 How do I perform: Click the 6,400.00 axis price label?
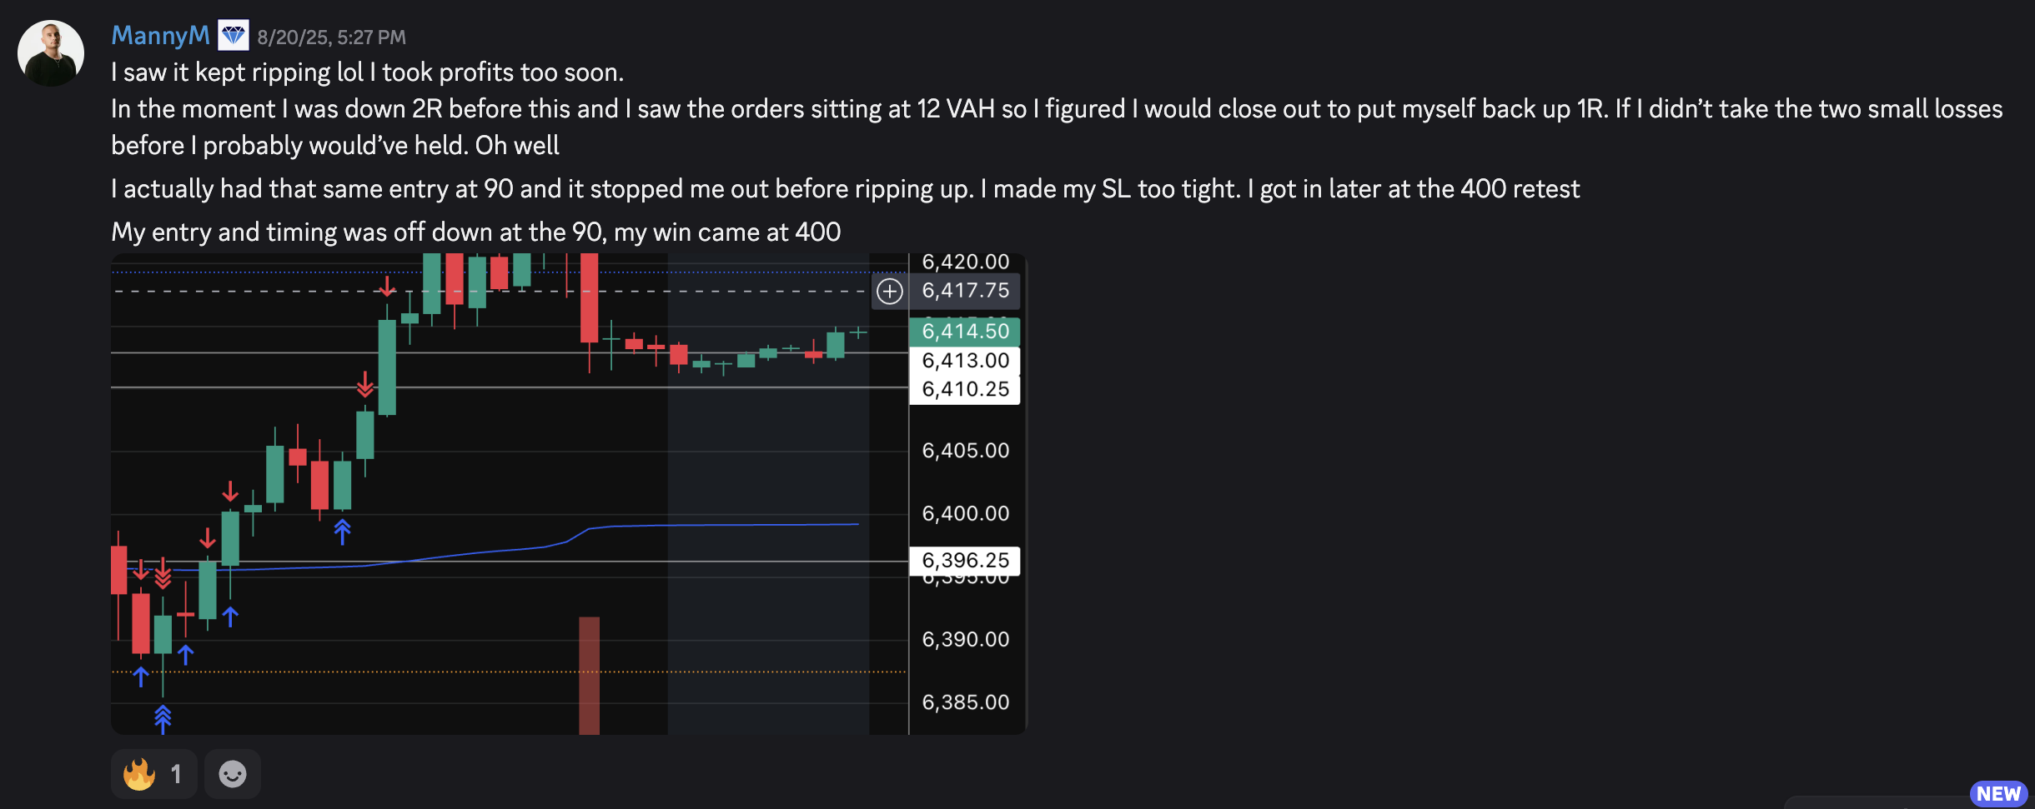965,513
